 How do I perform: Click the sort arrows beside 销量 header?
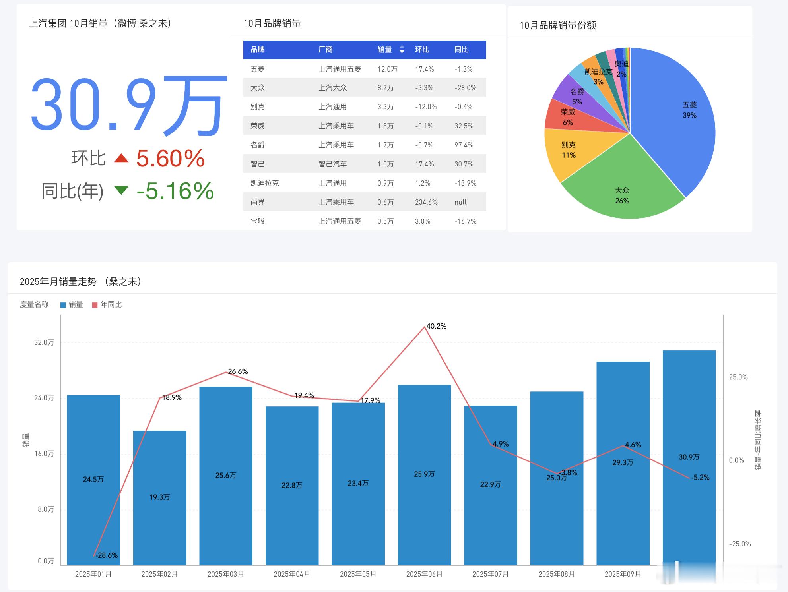pos(402,49)
